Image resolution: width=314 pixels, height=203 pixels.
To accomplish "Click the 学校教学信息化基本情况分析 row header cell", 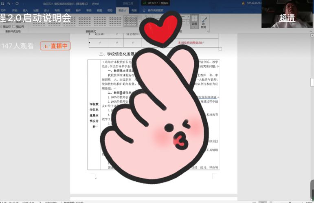I will (x=94, y=115).
